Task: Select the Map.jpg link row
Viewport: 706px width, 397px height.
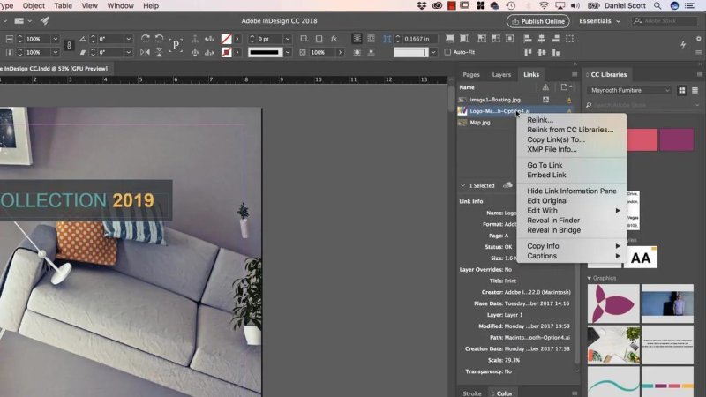Action: click(x=486, y=123)
